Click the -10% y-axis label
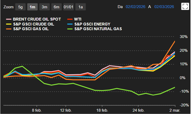This screenshot has height=114, width=191. [x=182, y=91]
